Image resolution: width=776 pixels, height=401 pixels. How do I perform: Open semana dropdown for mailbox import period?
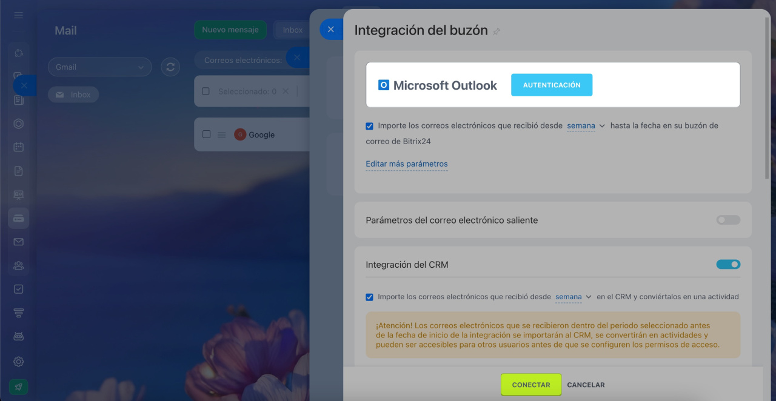coord(586,125)
